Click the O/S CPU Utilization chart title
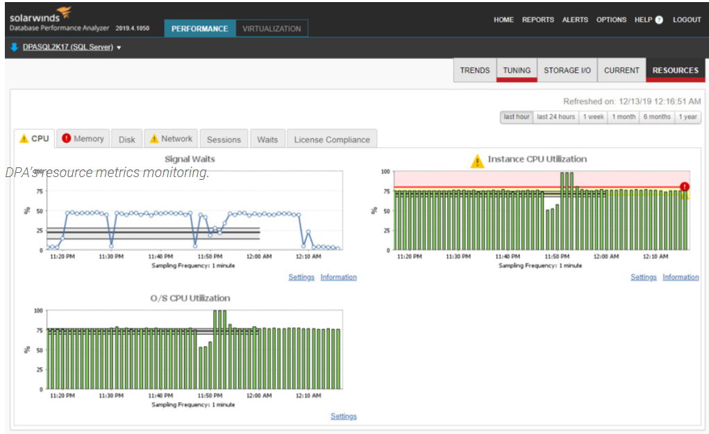 [190, 299]
